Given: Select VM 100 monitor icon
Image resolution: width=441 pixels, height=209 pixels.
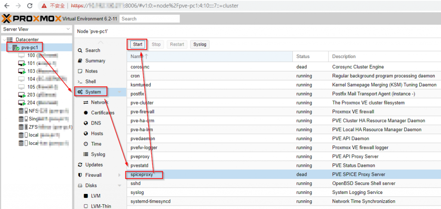Looking at the screenshot, I should pos(22,55).
